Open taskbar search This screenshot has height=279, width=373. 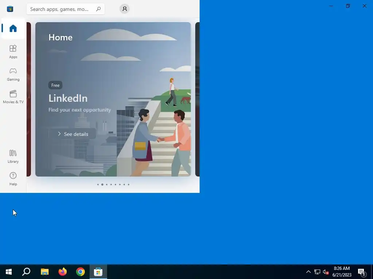tap(26, 272)
